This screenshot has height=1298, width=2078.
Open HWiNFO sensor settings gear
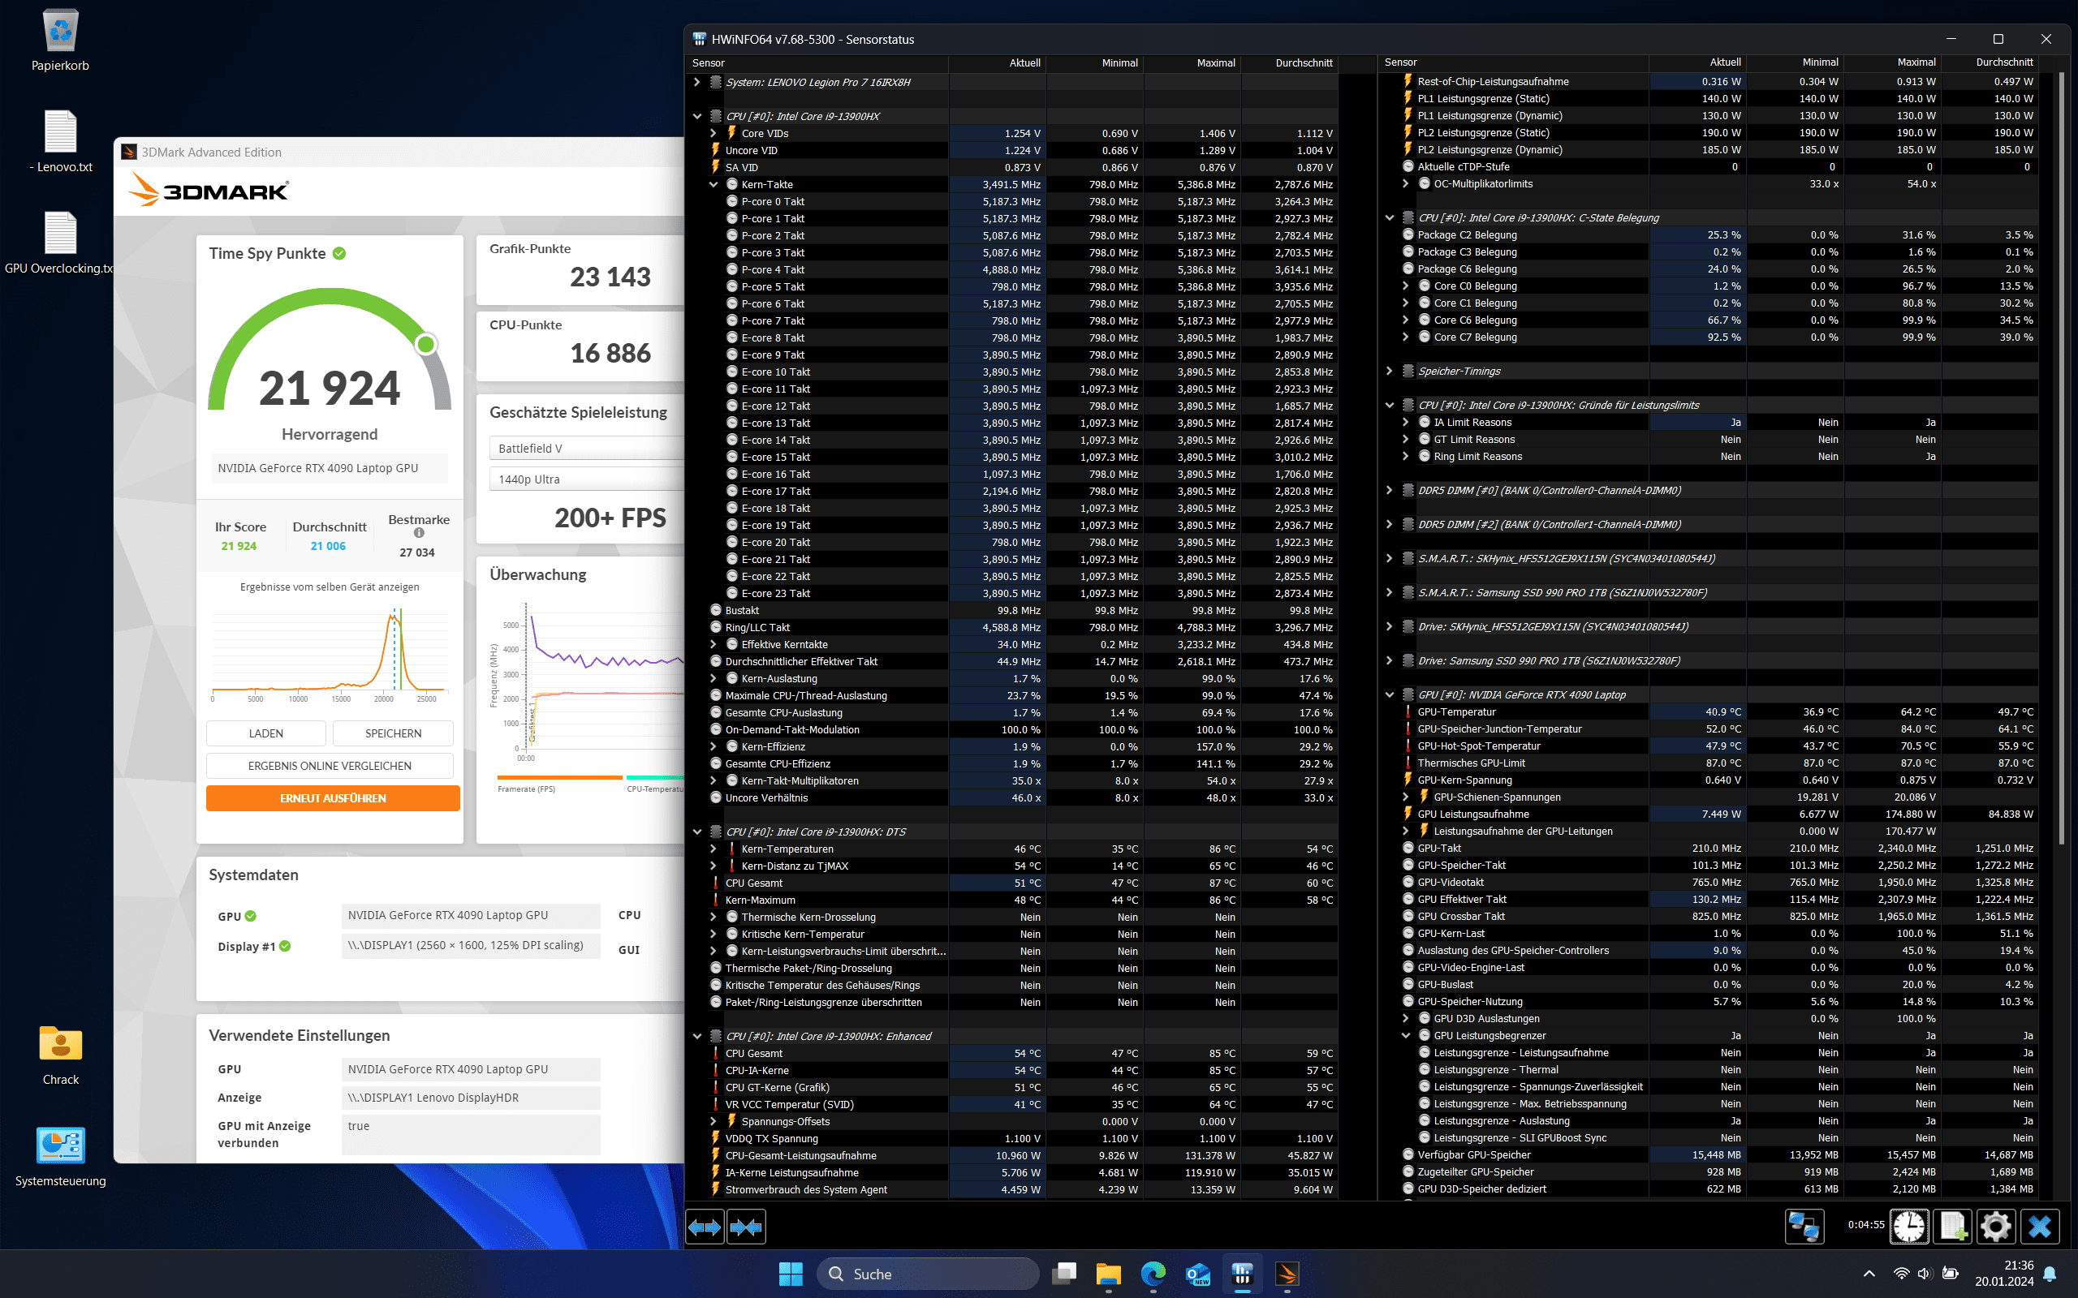(x=1997, y=1227)
